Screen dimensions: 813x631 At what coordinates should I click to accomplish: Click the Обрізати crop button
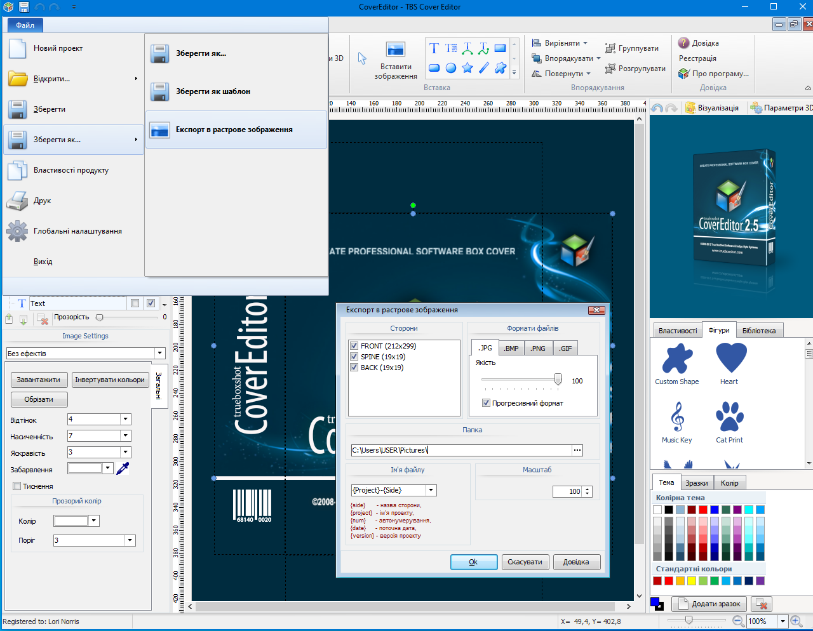tap(39, 399)
